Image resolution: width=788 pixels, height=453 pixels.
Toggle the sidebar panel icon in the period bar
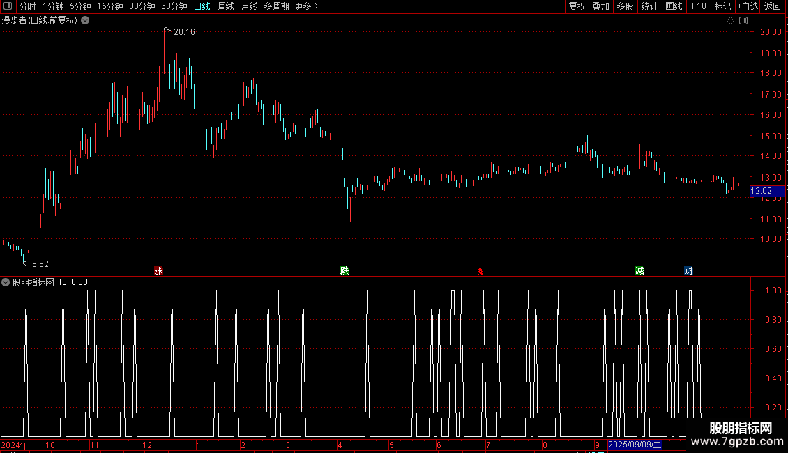point(8,6)
